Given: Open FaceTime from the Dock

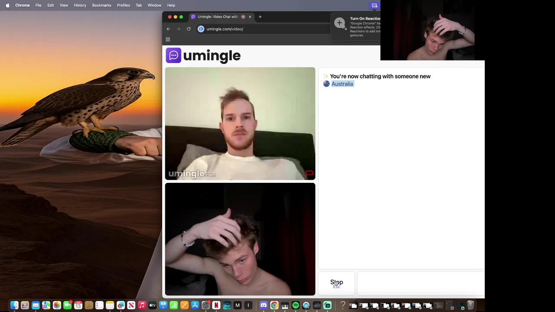Looking at the screenshot, I should pos(67,305).
